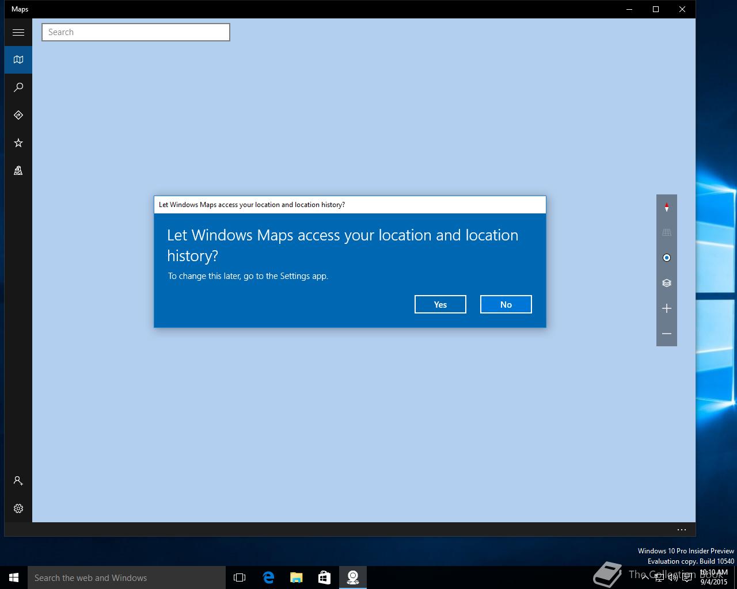Screen dimensions: 737x589
Task: Click the compass rotate-to-north control
Action: (x=667, y=207)
